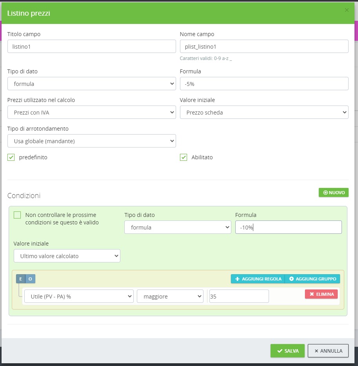Close the Listino prezzi dialog with X

click(347, 10)
